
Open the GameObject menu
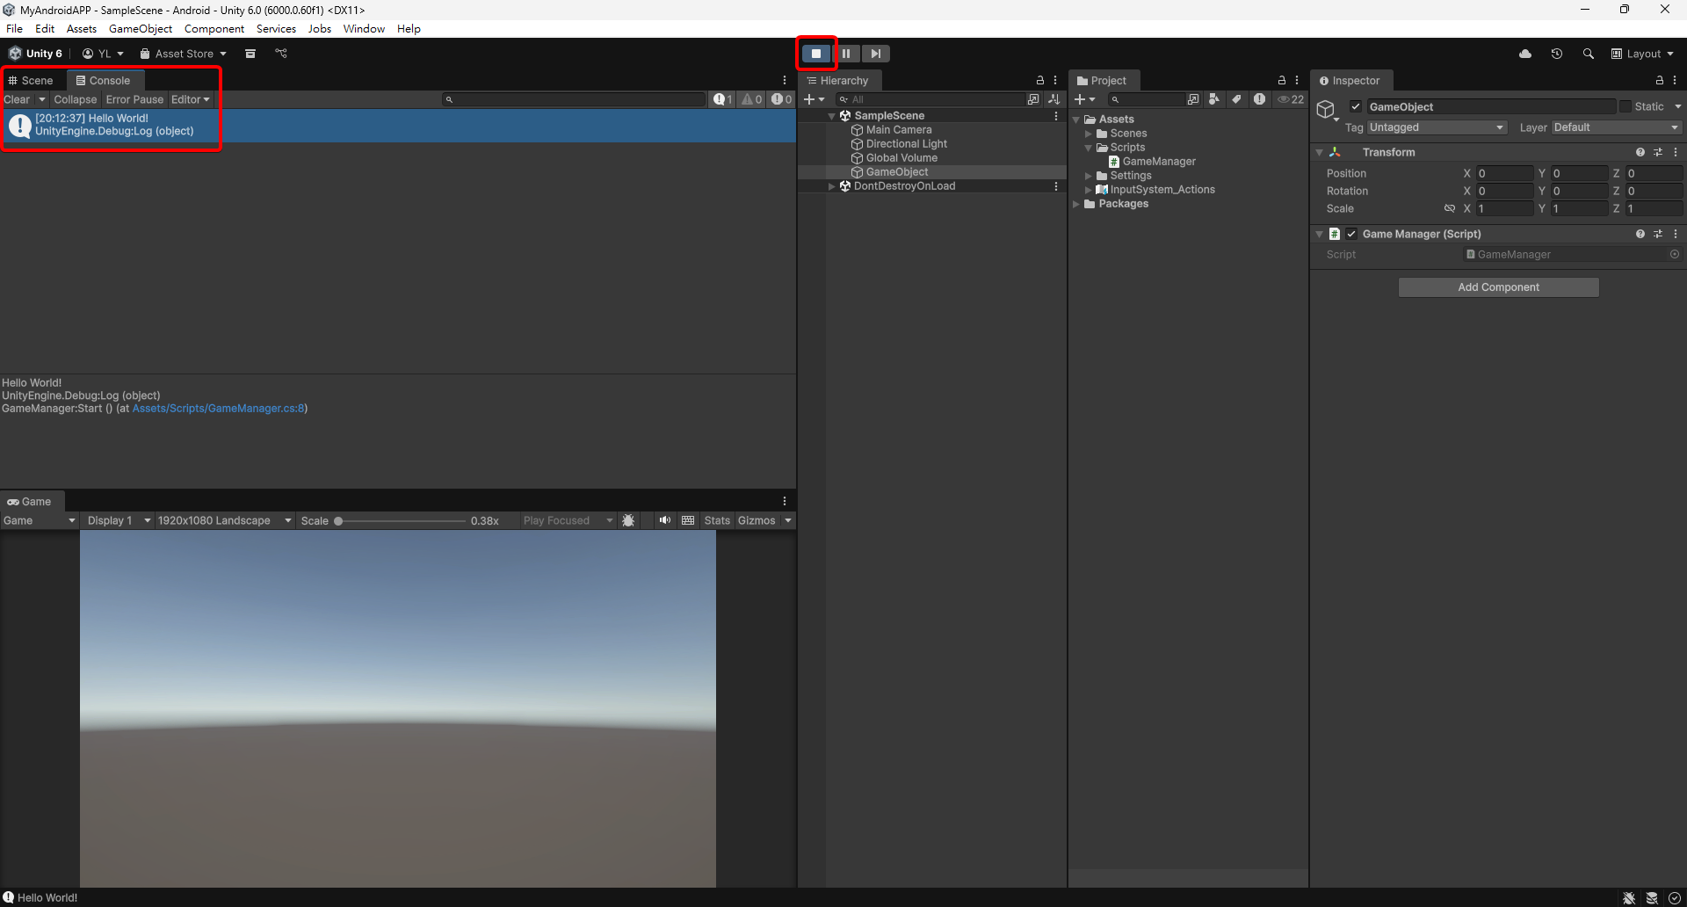coord(140,28)
